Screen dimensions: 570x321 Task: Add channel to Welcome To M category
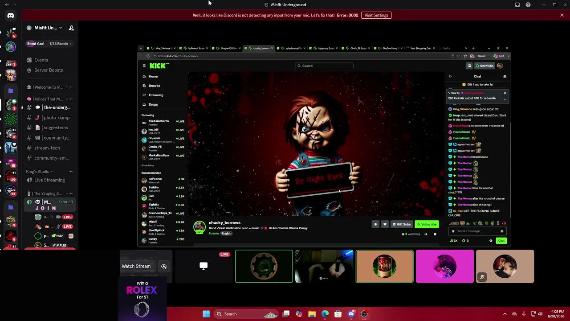[71, 87]
